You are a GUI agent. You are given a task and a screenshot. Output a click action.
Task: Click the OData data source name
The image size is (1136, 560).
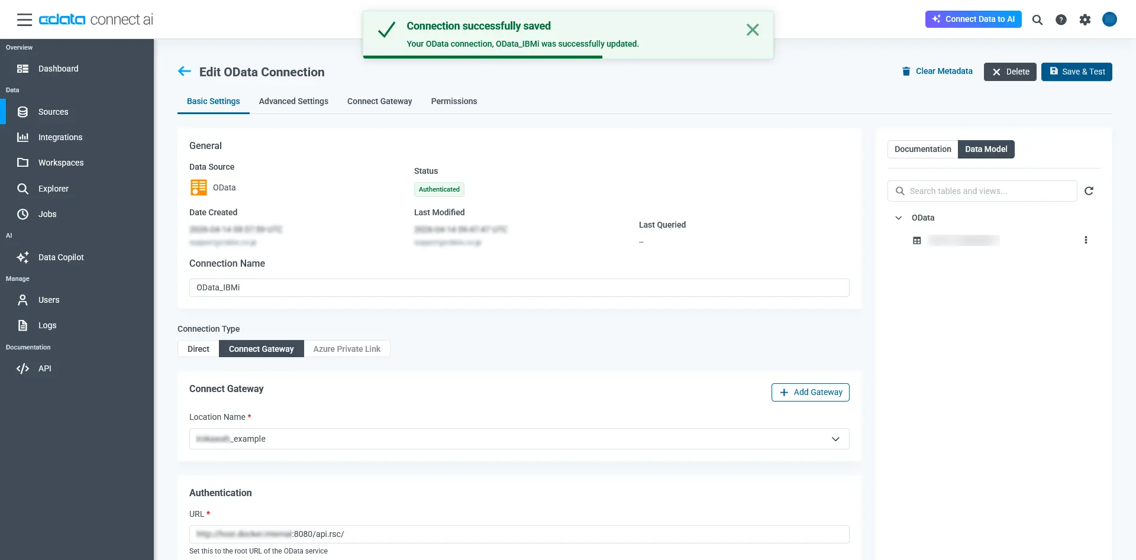pos(224,187)
